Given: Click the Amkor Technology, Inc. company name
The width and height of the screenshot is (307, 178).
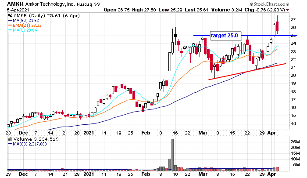Looking at the screenshot, I should tap(50, 4).
